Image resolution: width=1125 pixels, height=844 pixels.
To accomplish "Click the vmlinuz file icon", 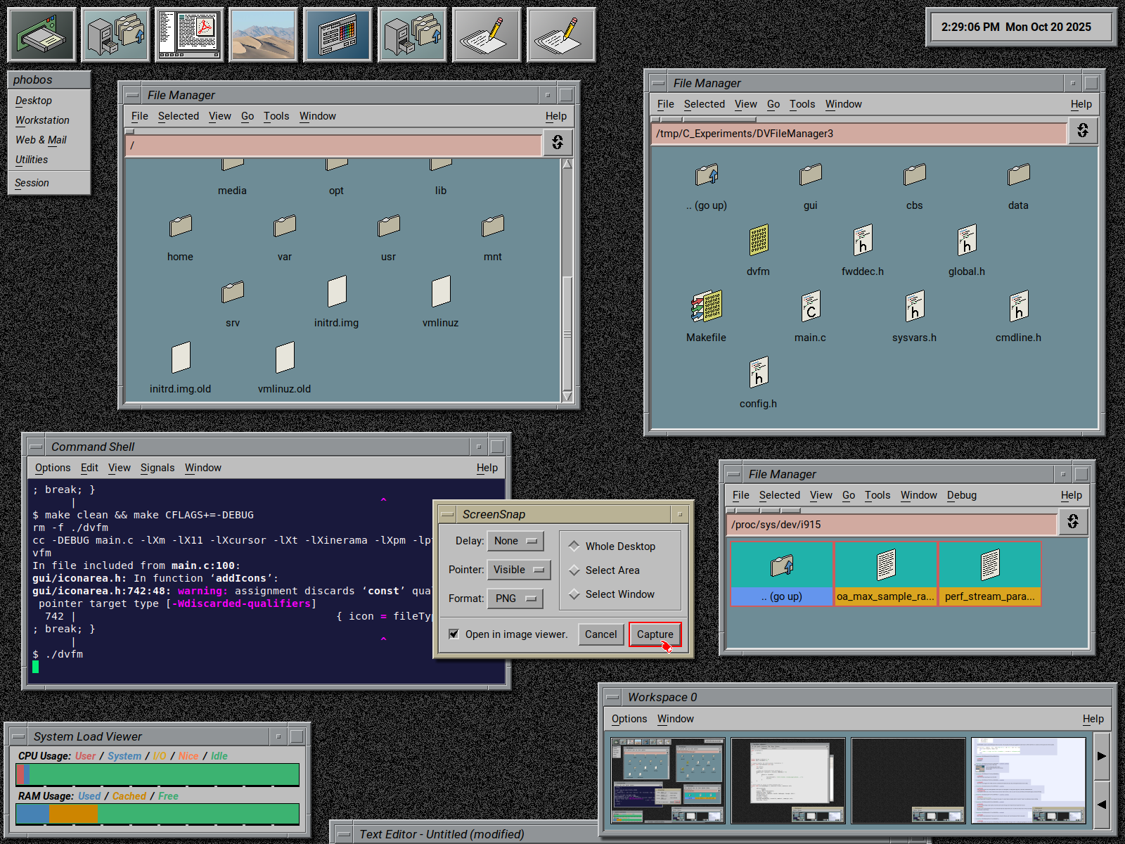I will click(x=440, y=292).
